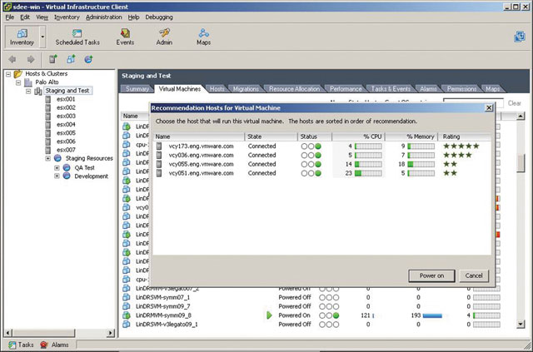
Task: Expand the Staging Resources pool
Action: [48, 158]
